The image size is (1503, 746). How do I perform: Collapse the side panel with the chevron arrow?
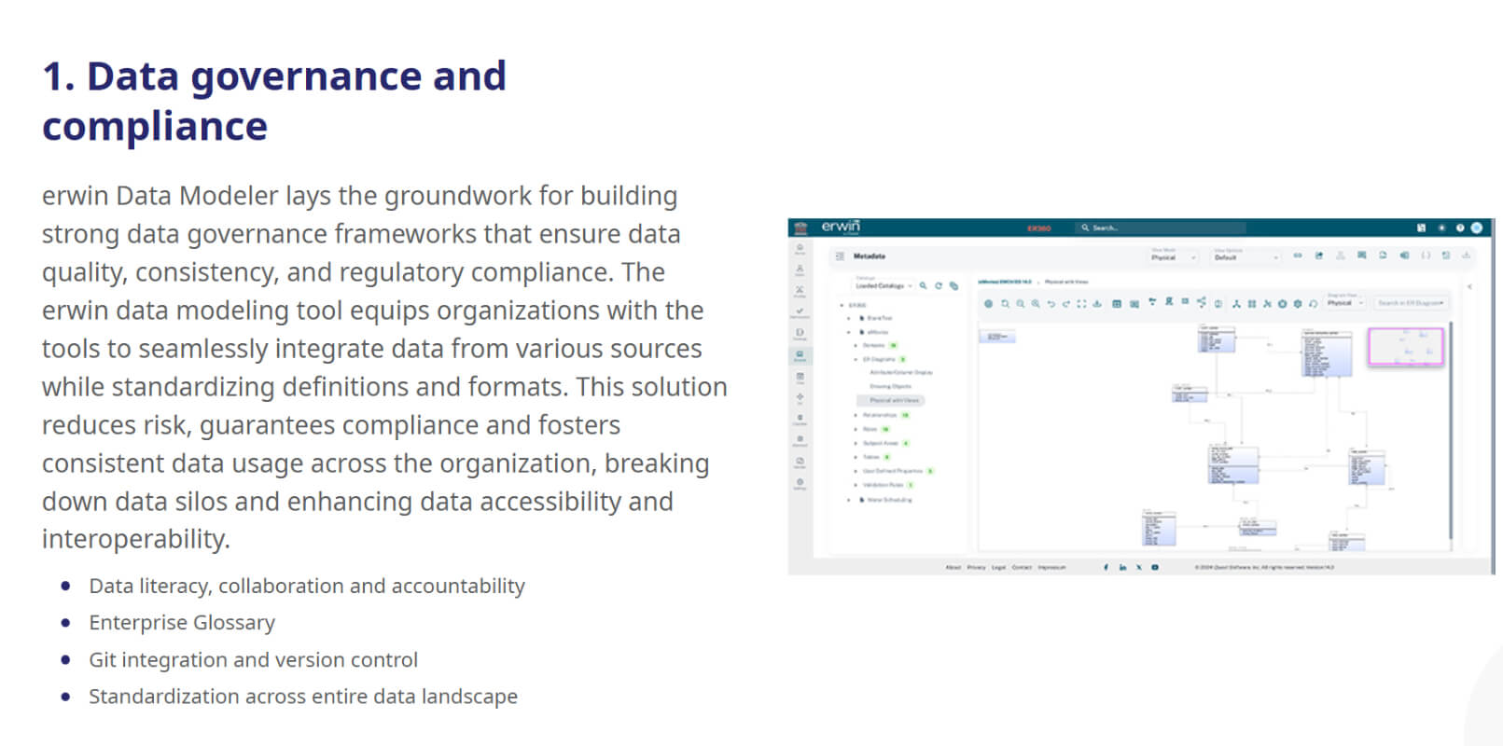coord(1469,286)
